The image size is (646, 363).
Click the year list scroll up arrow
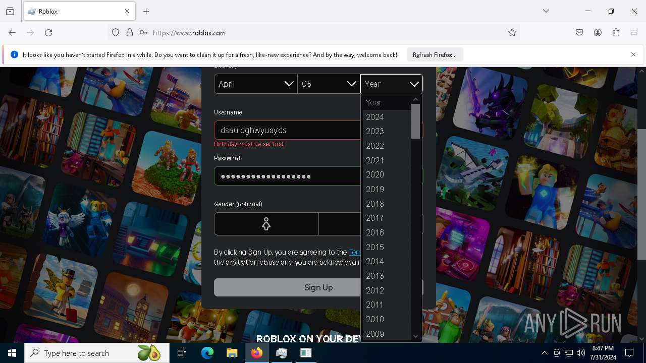(x=416, y=99)
